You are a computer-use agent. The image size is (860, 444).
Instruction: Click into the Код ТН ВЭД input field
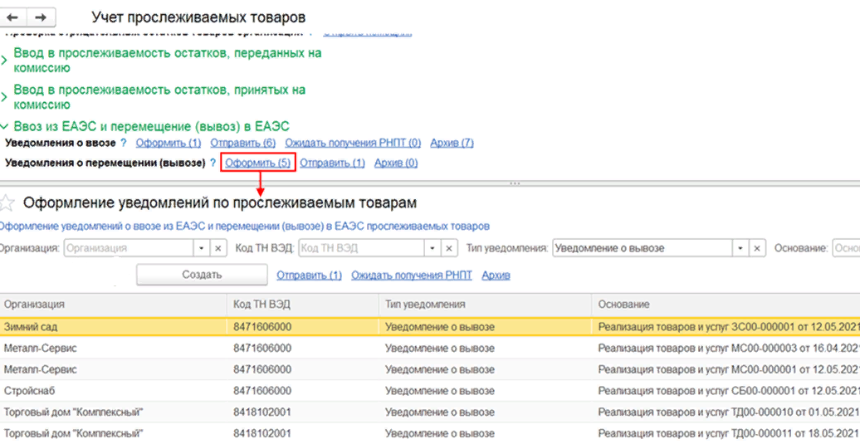tap(361, 248)
